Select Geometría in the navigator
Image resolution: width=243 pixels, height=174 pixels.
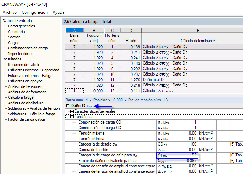click(x=16, y=32)
